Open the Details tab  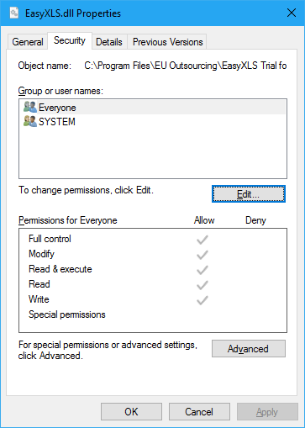[109, 42]
